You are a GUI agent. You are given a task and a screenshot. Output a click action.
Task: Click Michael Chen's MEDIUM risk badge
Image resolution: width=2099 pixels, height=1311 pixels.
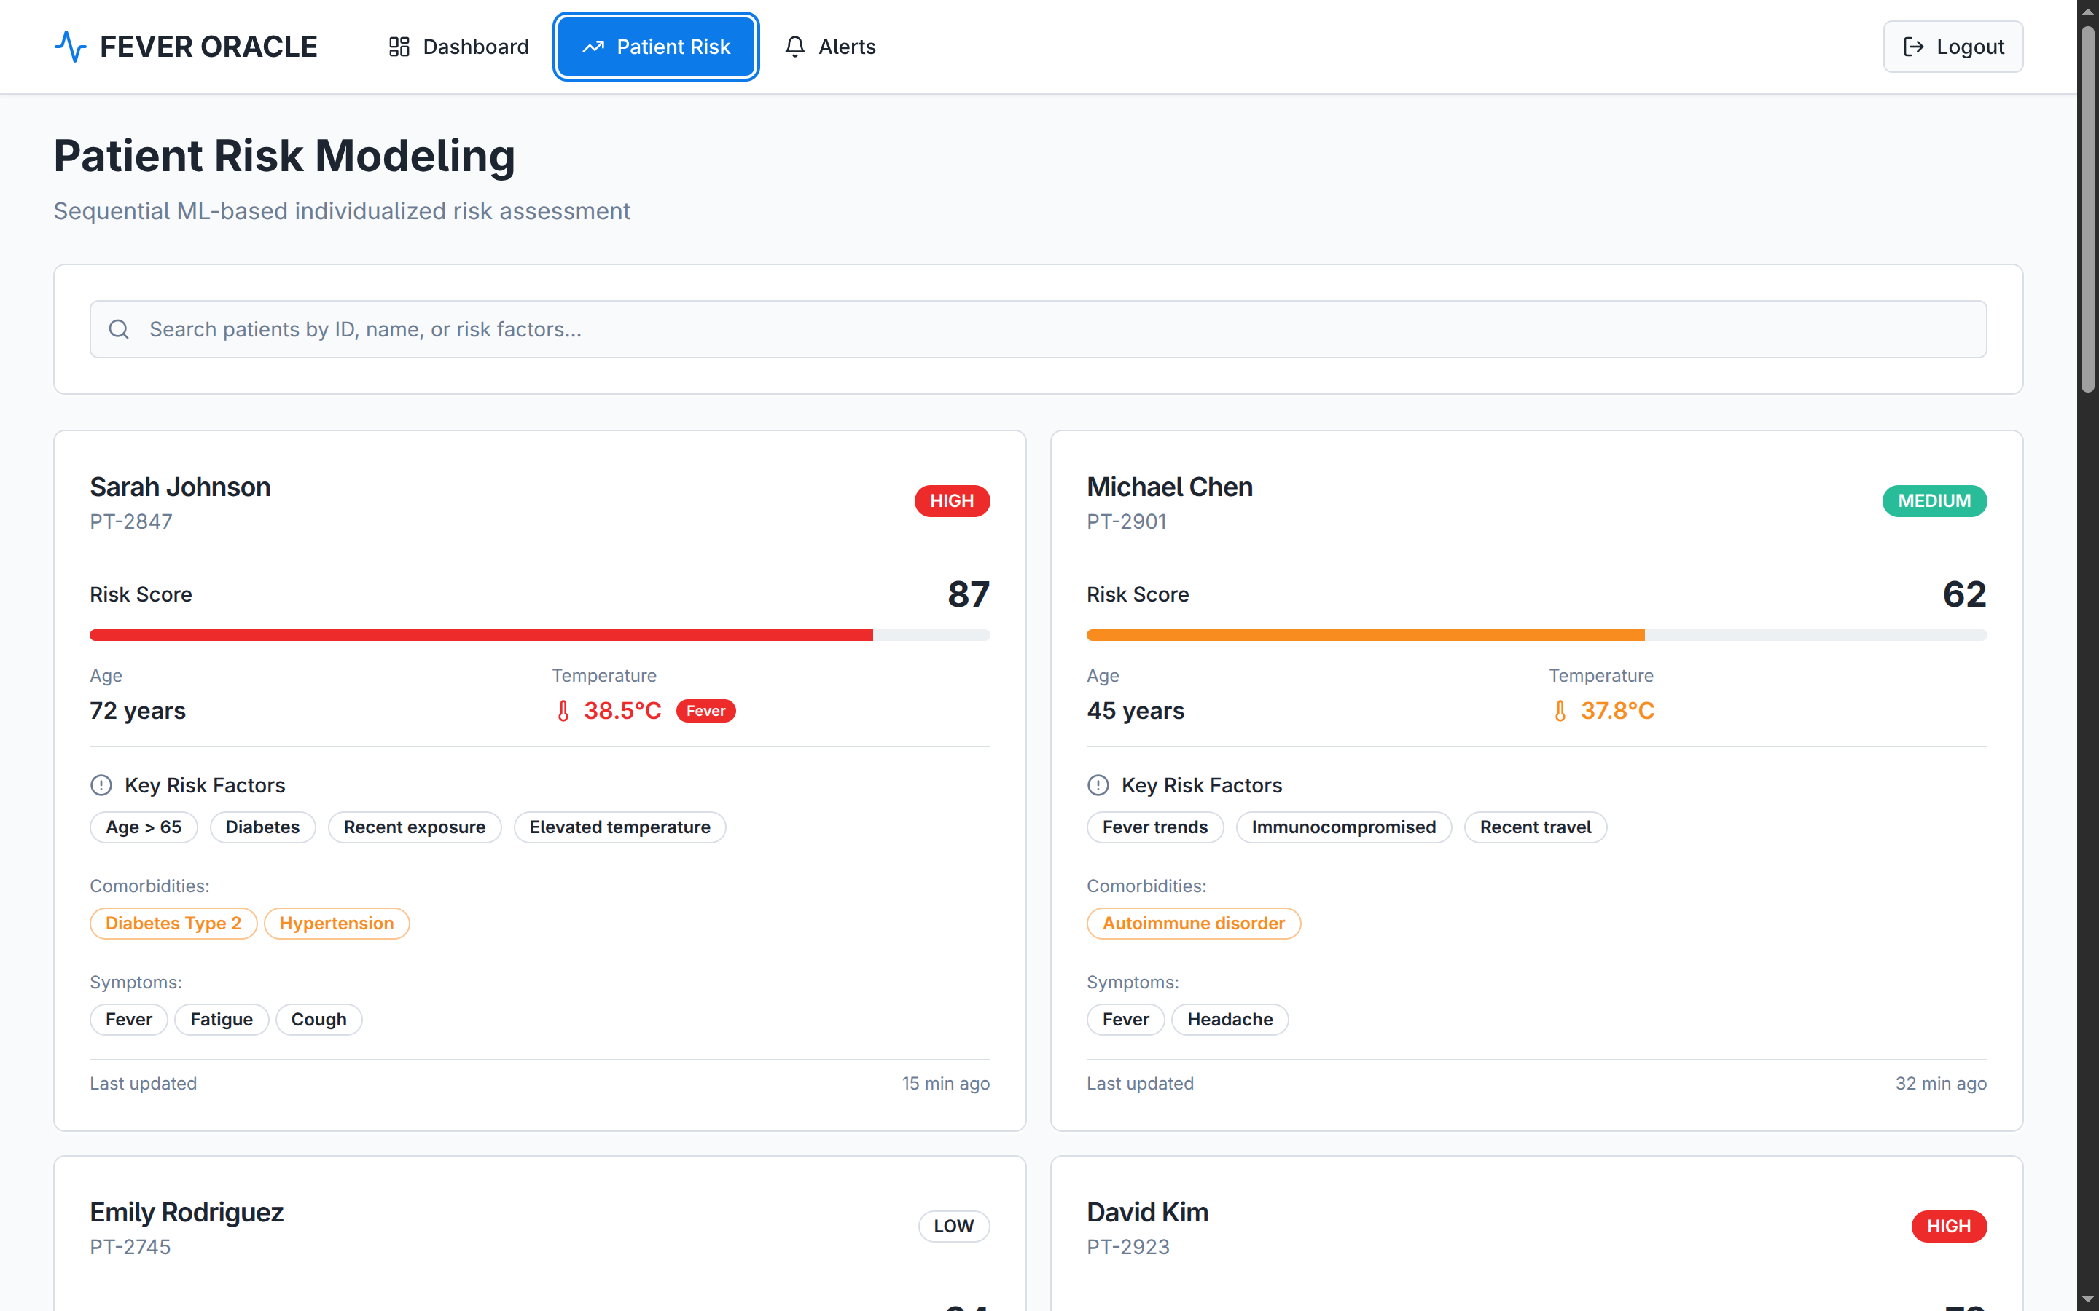point(1934,501)
